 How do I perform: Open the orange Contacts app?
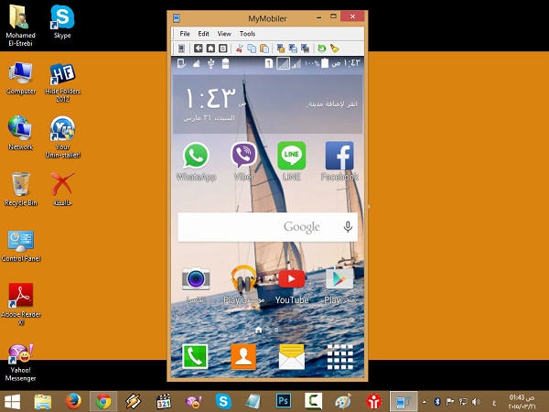click(243, 357)
